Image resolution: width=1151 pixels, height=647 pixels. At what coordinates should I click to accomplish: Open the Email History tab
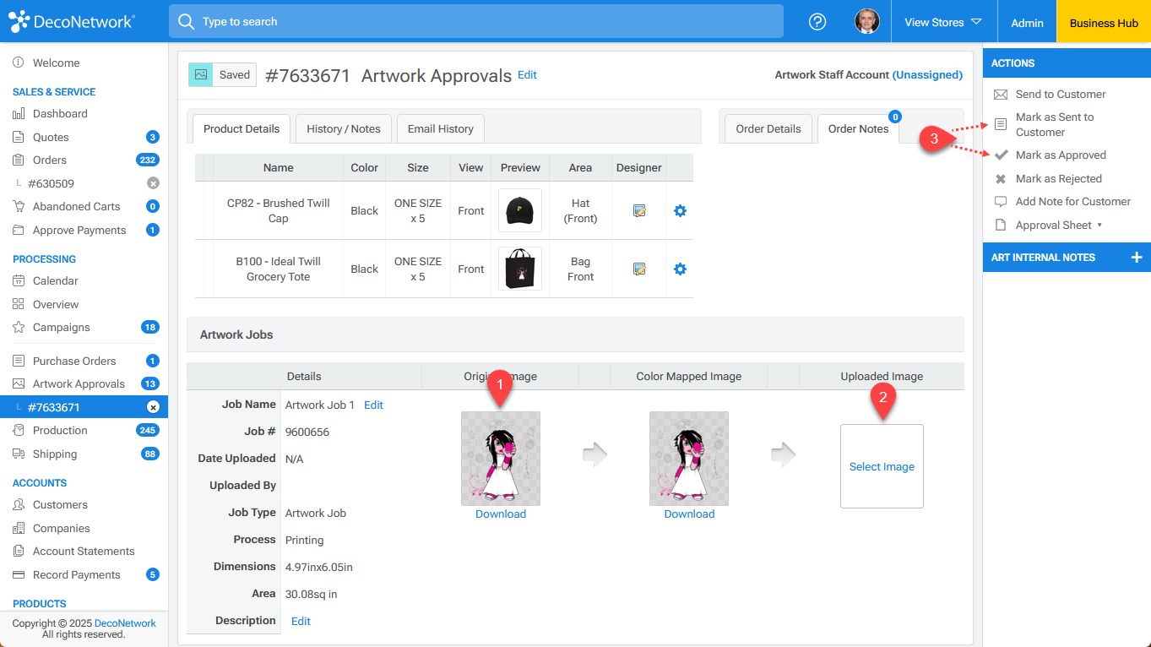pos(440,129)
